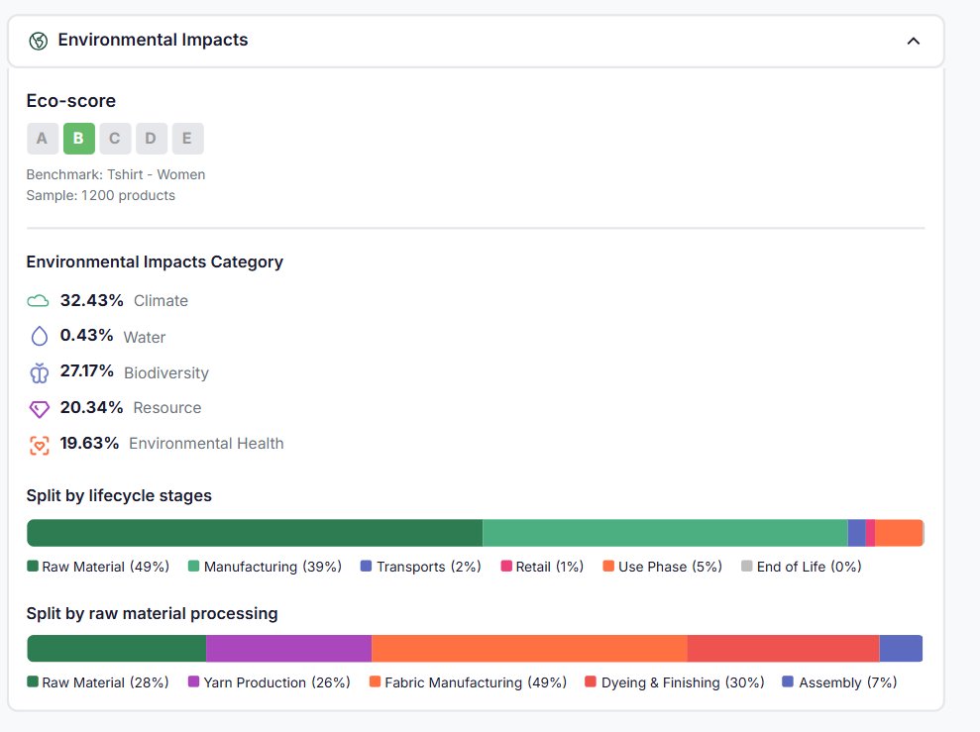Click the orange Fabric Manufacturing bar segment
Image resolution: width=980 pixels, height=732 pixels.
coord(528,649)
